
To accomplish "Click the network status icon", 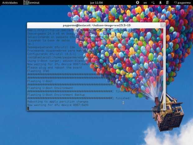I will 160,2.
